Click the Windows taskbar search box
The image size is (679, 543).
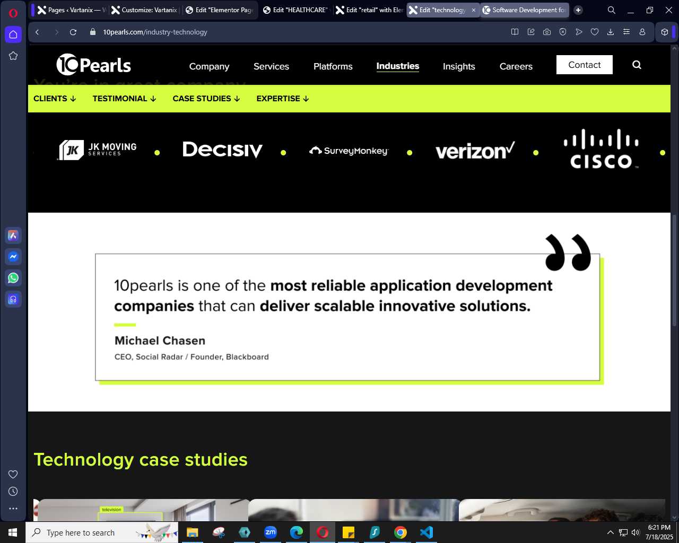102,532
